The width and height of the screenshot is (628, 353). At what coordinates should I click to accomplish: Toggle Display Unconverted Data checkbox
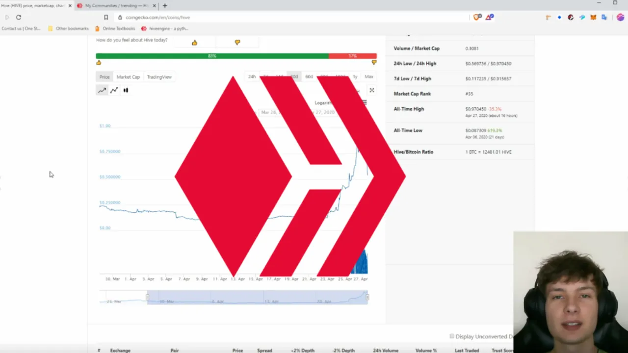tap(452, 336)
